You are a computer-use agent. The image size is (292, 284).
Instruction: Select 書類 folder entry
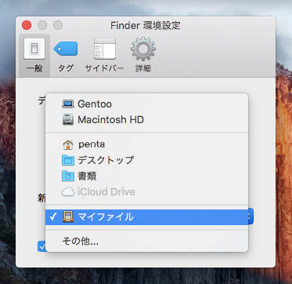(146, 177)
